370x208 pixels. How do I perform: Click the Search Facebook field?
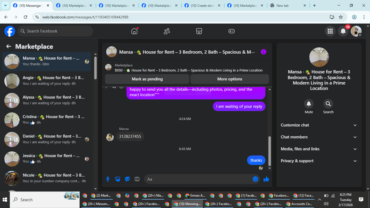pyautogui.click(x=55, y=31)
